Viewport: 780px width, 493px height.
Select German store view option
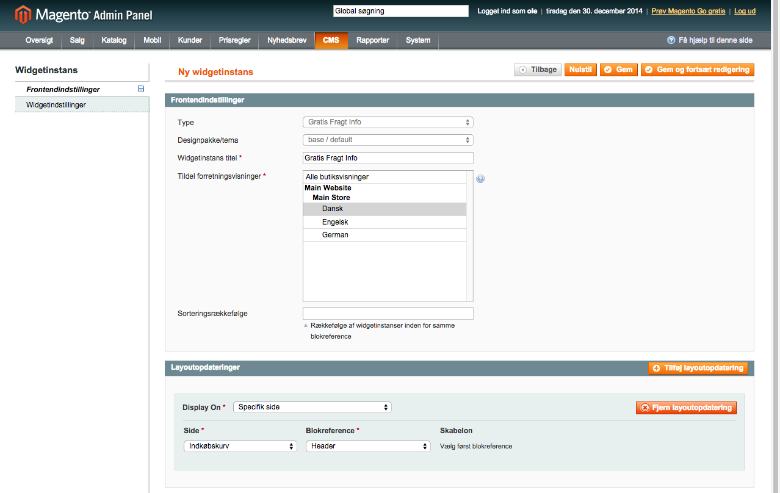335,235
